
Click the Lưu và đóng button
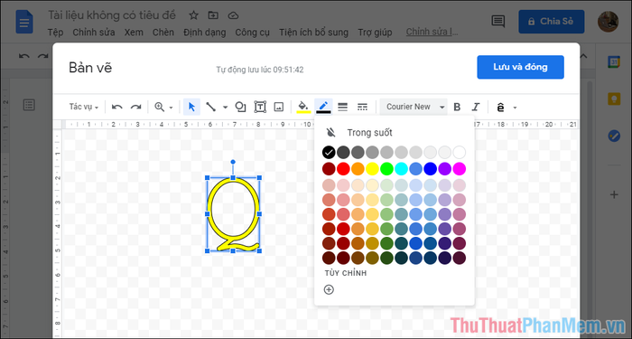520,67
